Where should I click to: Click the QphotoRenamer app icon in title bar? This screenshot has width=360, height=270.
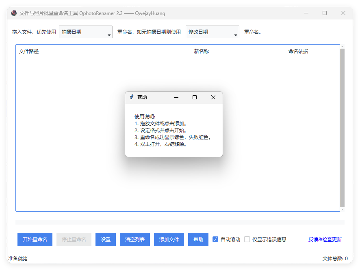pyautogui.click(x=13, y=13)
